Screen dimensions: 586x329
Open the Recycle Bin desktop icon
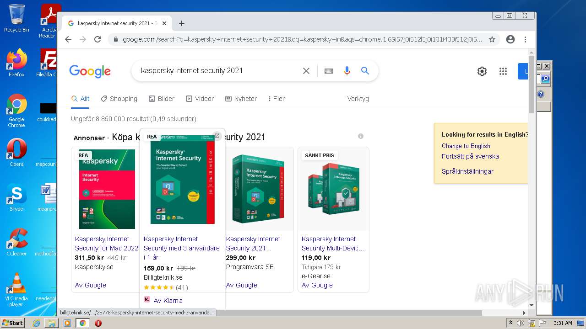(16, 18)
